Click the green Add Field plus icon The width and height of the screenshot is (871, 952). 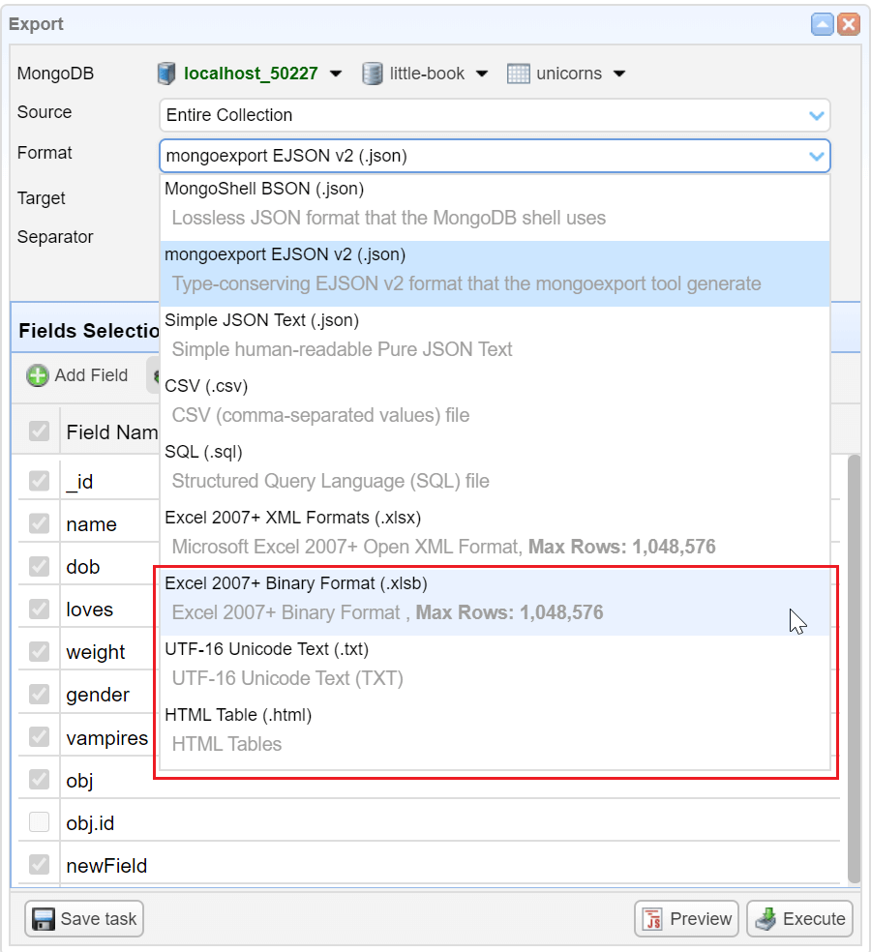tap(37, 375)
